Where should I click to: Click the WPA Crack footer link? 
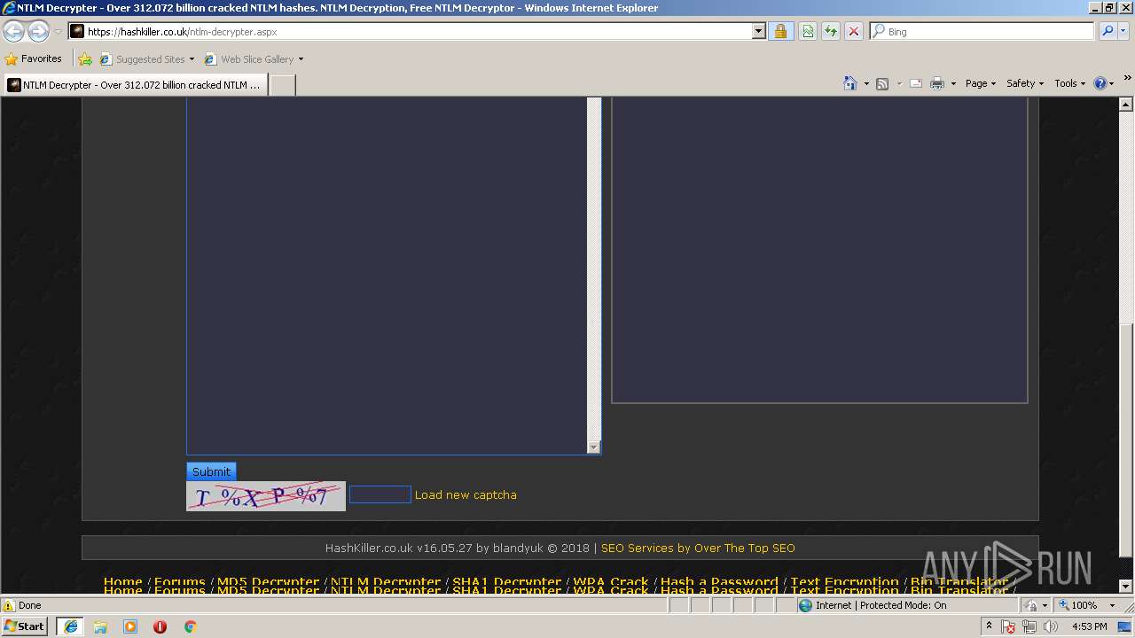coord(611,583)
